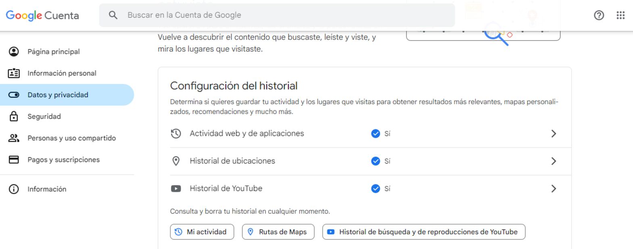Viewport: 633px width, 249px height.
Task: Expand the Historial de ubicaciones chevron
Action: (x=554, y=161)
